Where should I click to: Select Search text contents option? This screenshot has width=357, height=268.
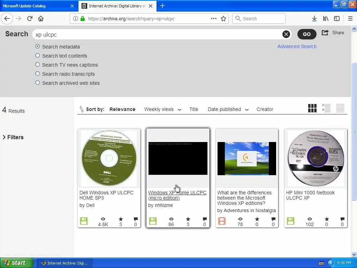coord(37,55)
